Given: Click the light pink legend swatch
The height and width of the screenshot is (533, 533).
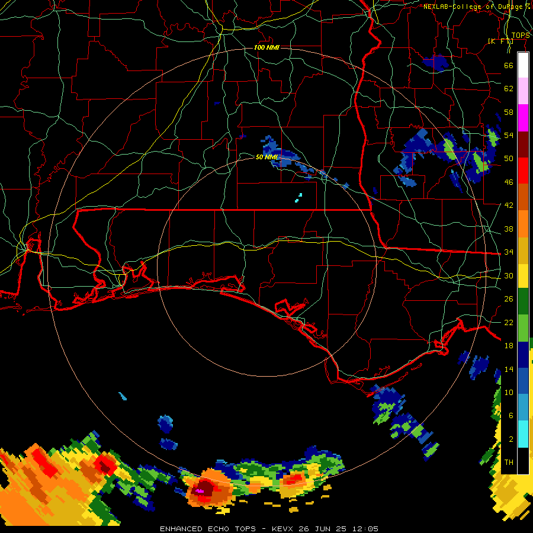Looking at the screenshot, I should [x=523, y=91].
